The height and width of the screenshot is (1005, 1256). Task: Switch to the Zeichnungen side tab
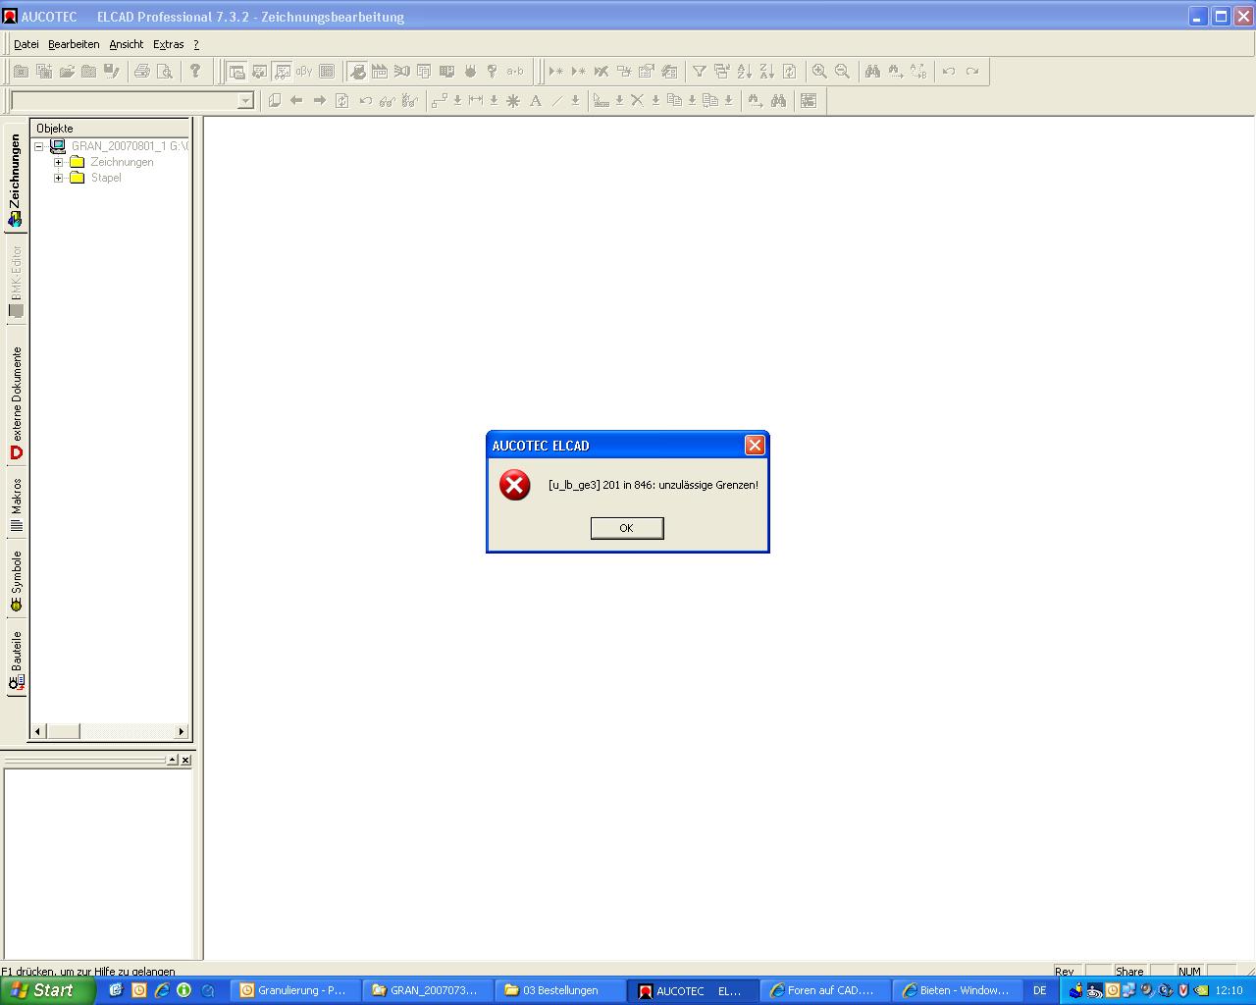click(x=15, y=179)
